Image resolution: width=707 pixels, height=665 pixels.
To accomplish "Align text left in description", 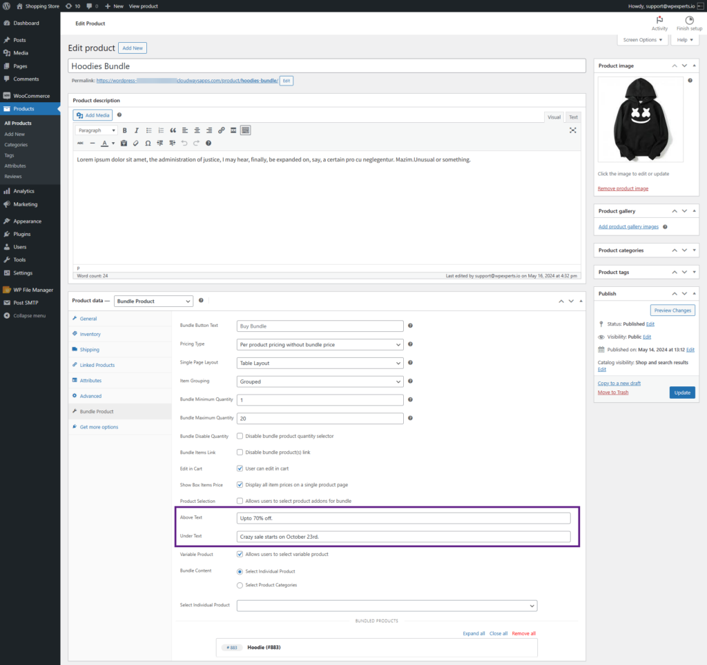I will click(185, 130).
